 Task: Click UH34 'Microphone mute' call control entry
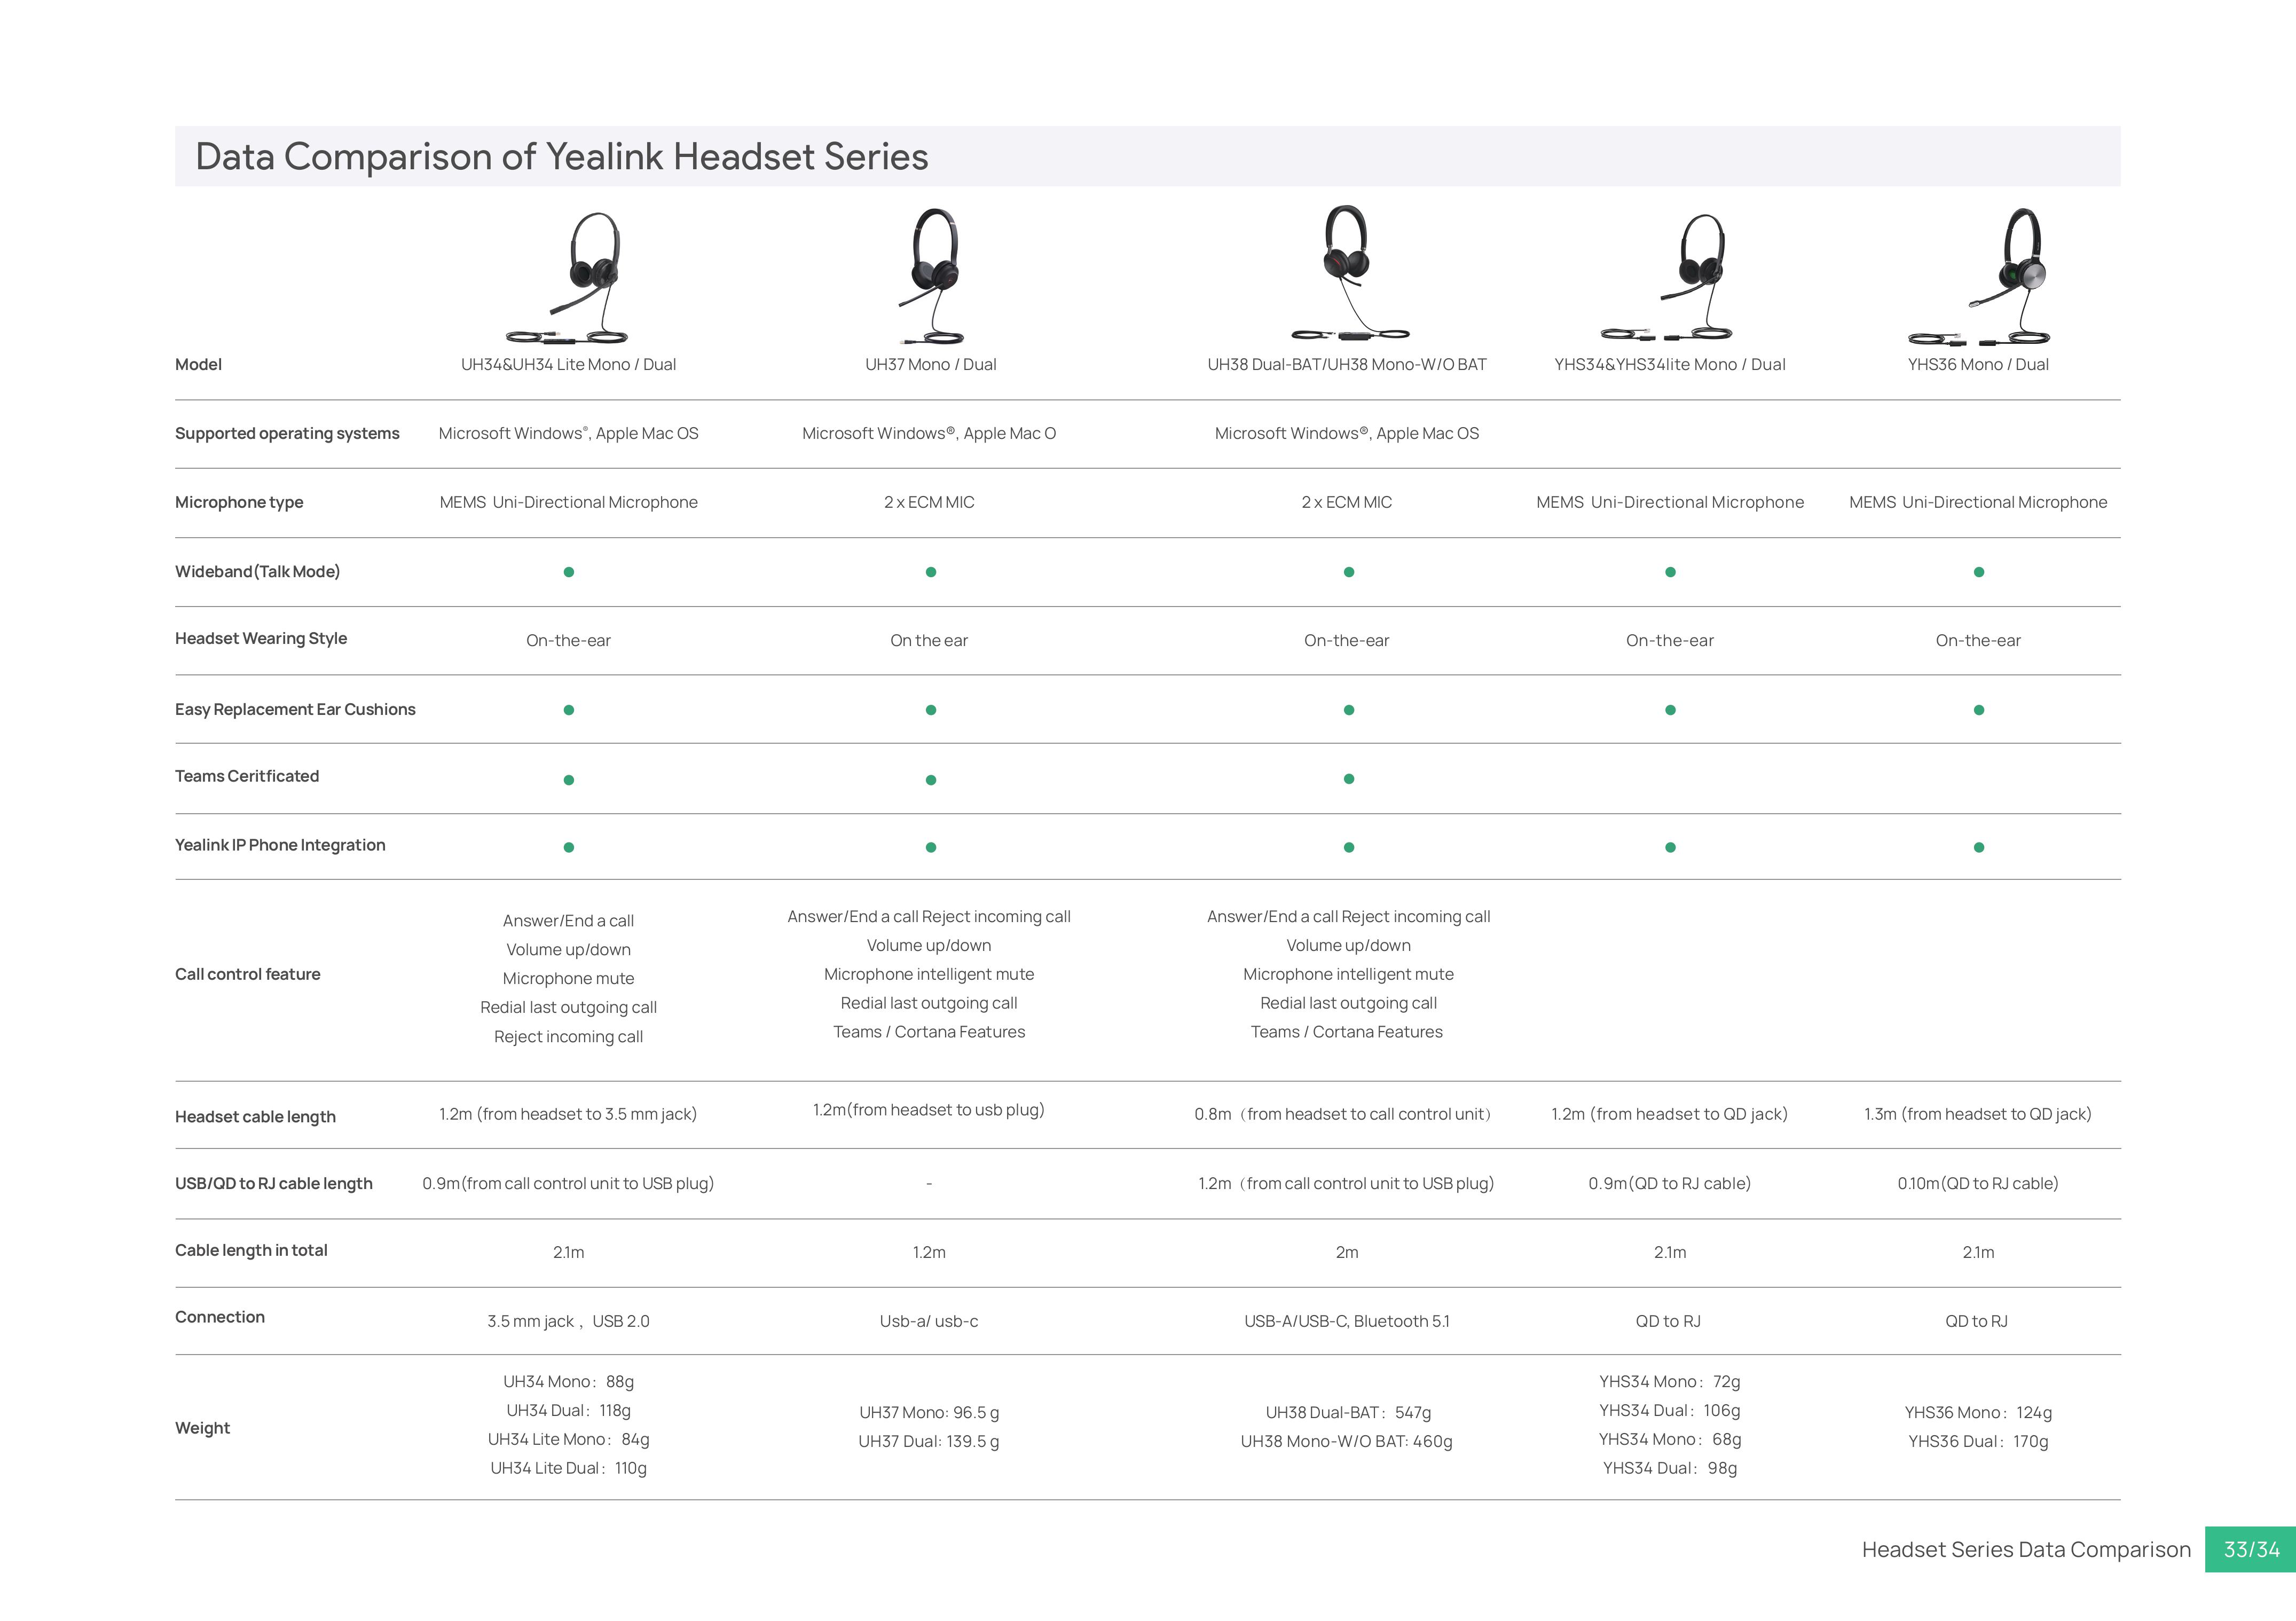pos(568,979)
